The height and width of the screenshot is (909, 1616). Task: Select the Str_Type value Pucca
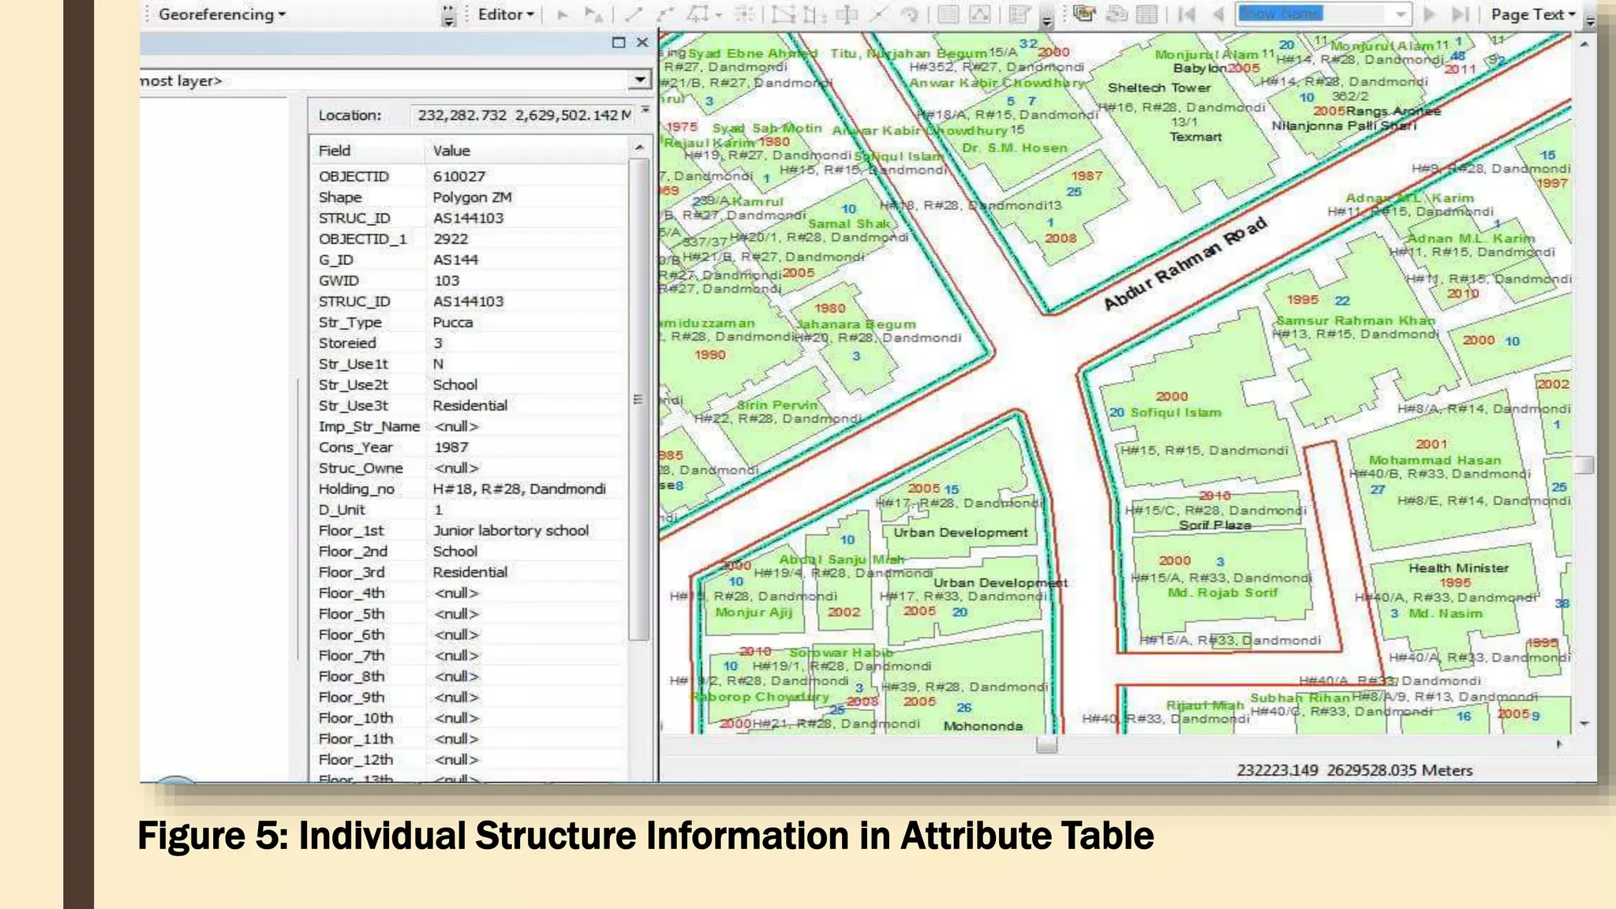pos(453,322)
